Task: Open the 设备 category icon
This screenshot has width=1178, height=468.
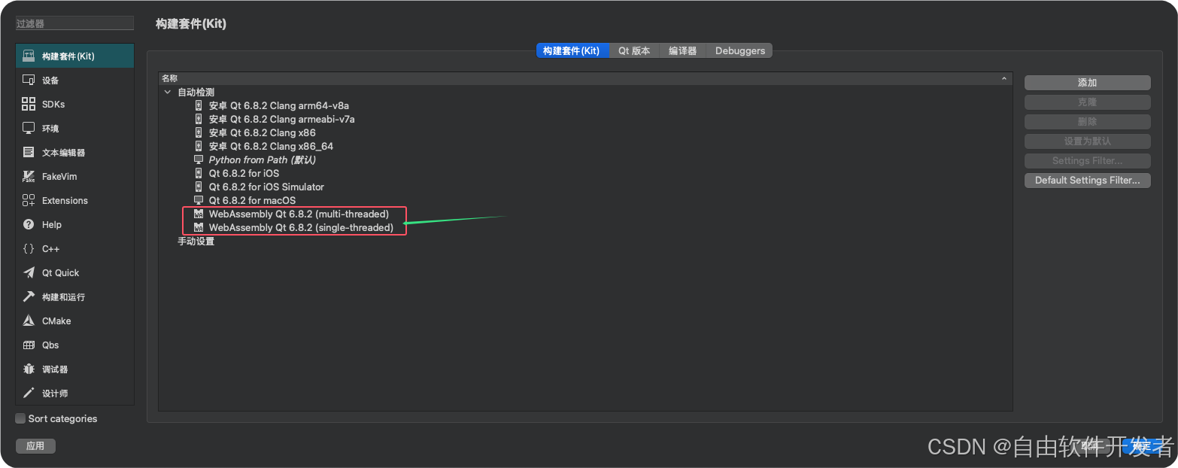Action: pos(29,81)
